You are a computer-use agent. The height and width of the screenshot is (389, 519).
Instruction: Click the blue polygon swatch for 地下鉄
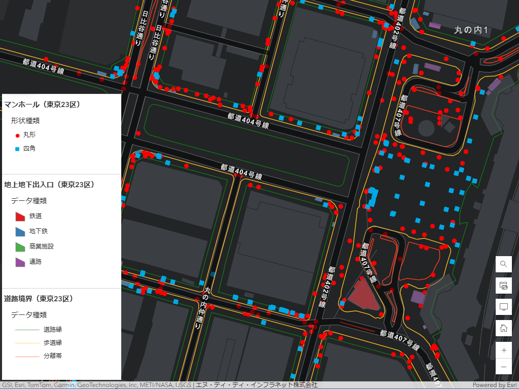(20, 232)
